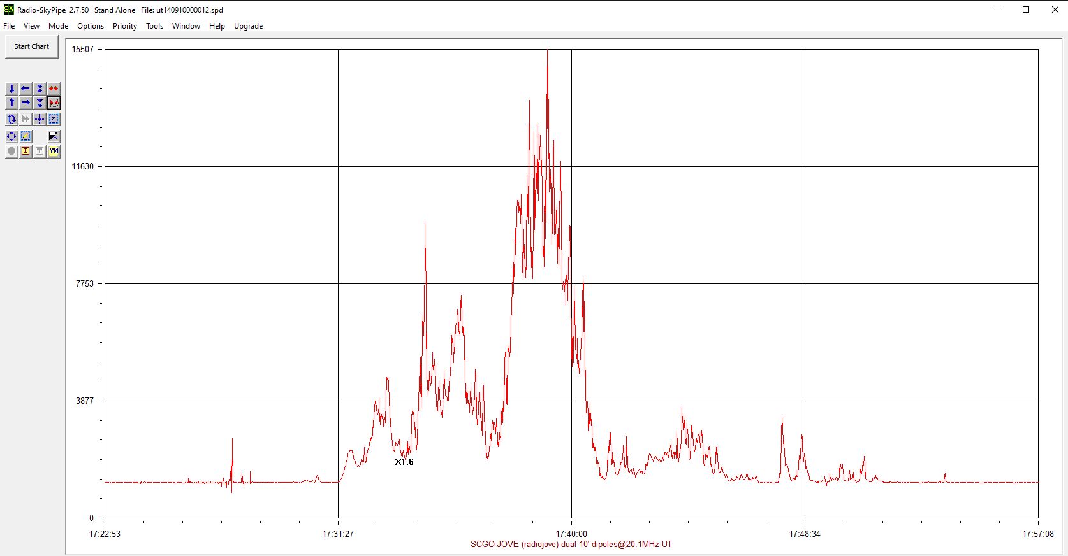The image size is (1068, 556).
Task: Toggle the yellow Y0 baseline button
Action: [x=54, y=151]
